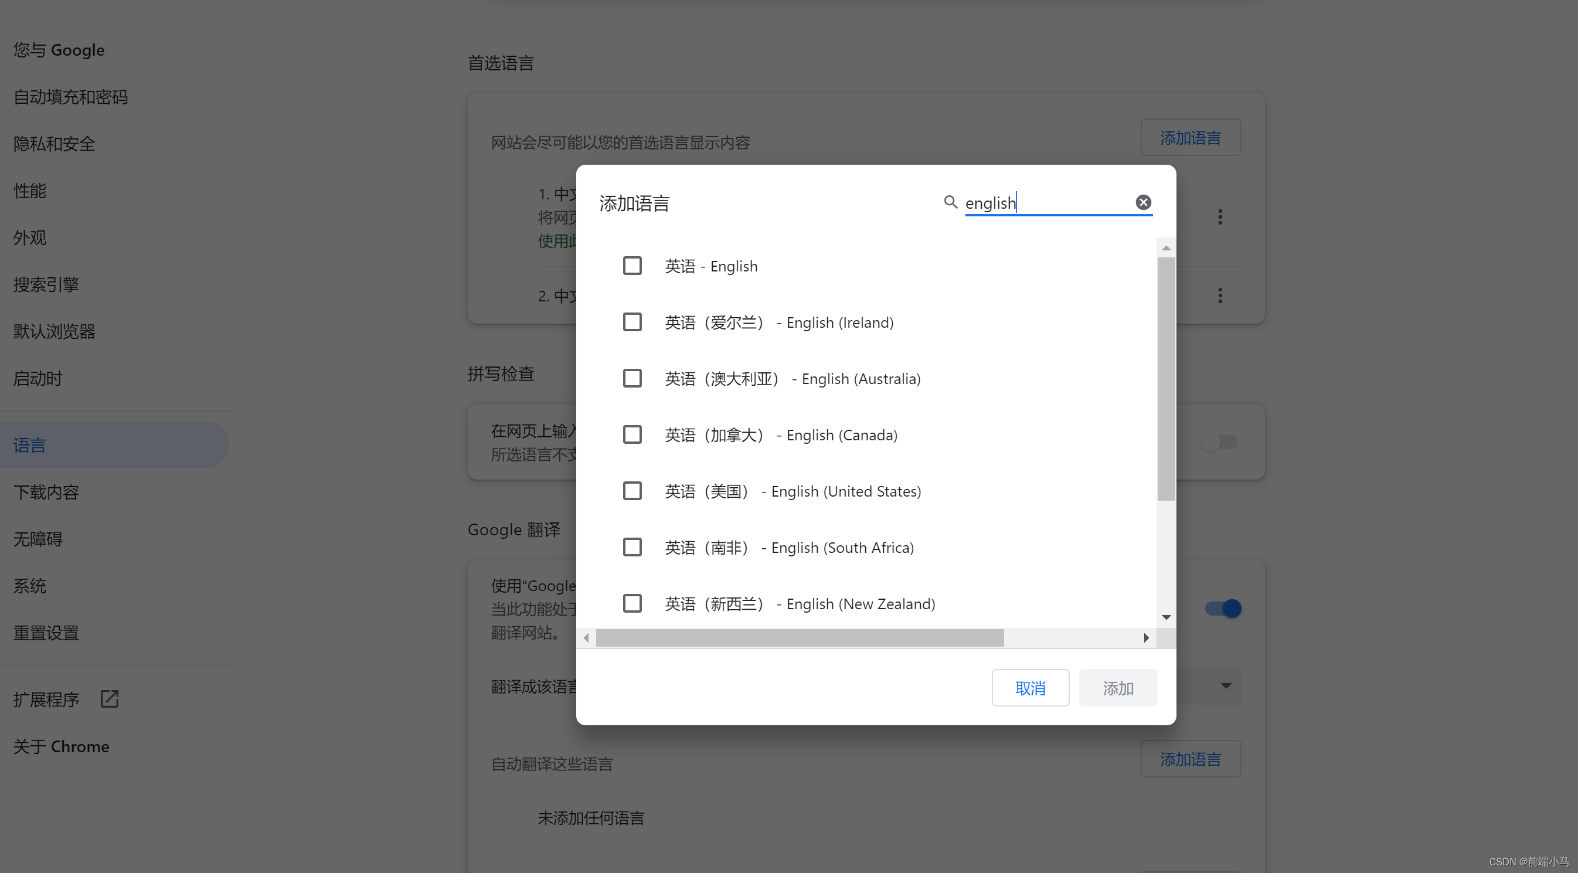Click the list scroll-up arrow
This screenshot has height=873, width=1578.
click(1166, 248)
